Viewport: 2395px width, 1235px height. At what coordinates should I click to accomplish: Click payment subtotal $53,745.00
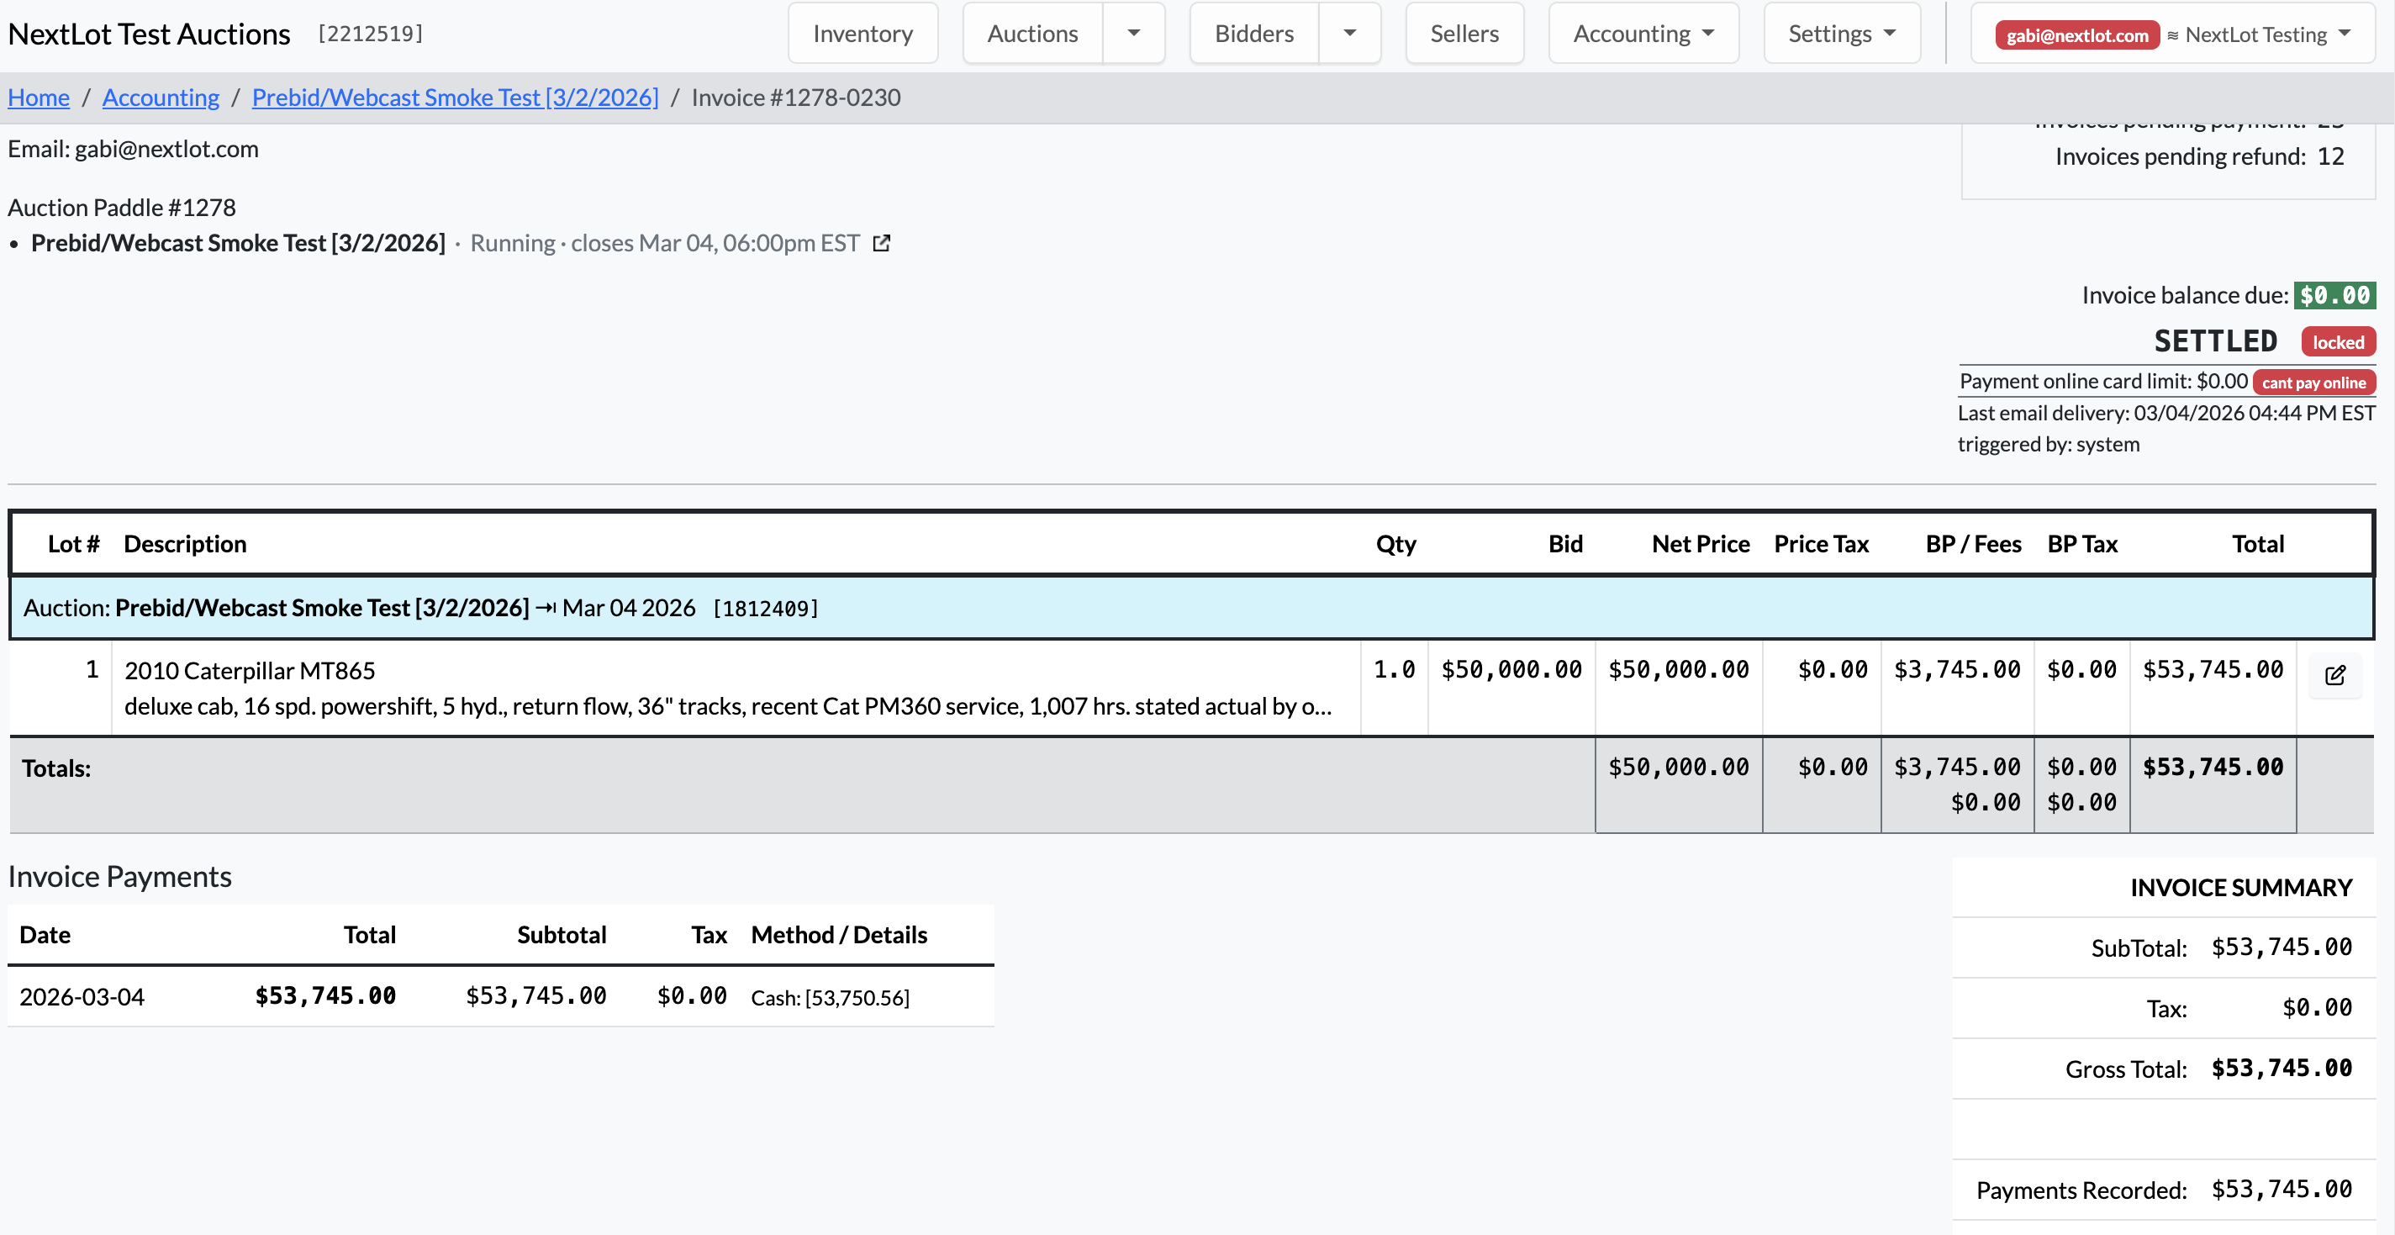pyautogui.click(x=535, y=996)
